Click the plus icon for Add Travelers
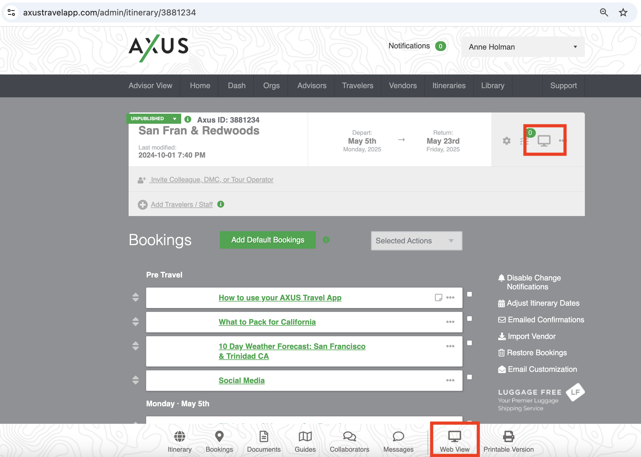The image size is (641, 457). (x=143, y=204)
